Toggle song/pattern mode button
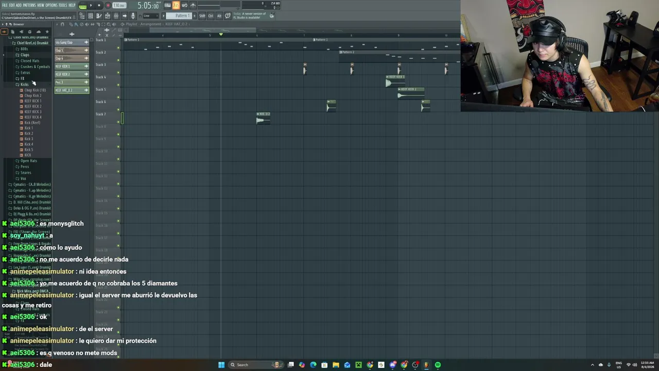Screen dimensions: 659x371 [x=82, y=6]
